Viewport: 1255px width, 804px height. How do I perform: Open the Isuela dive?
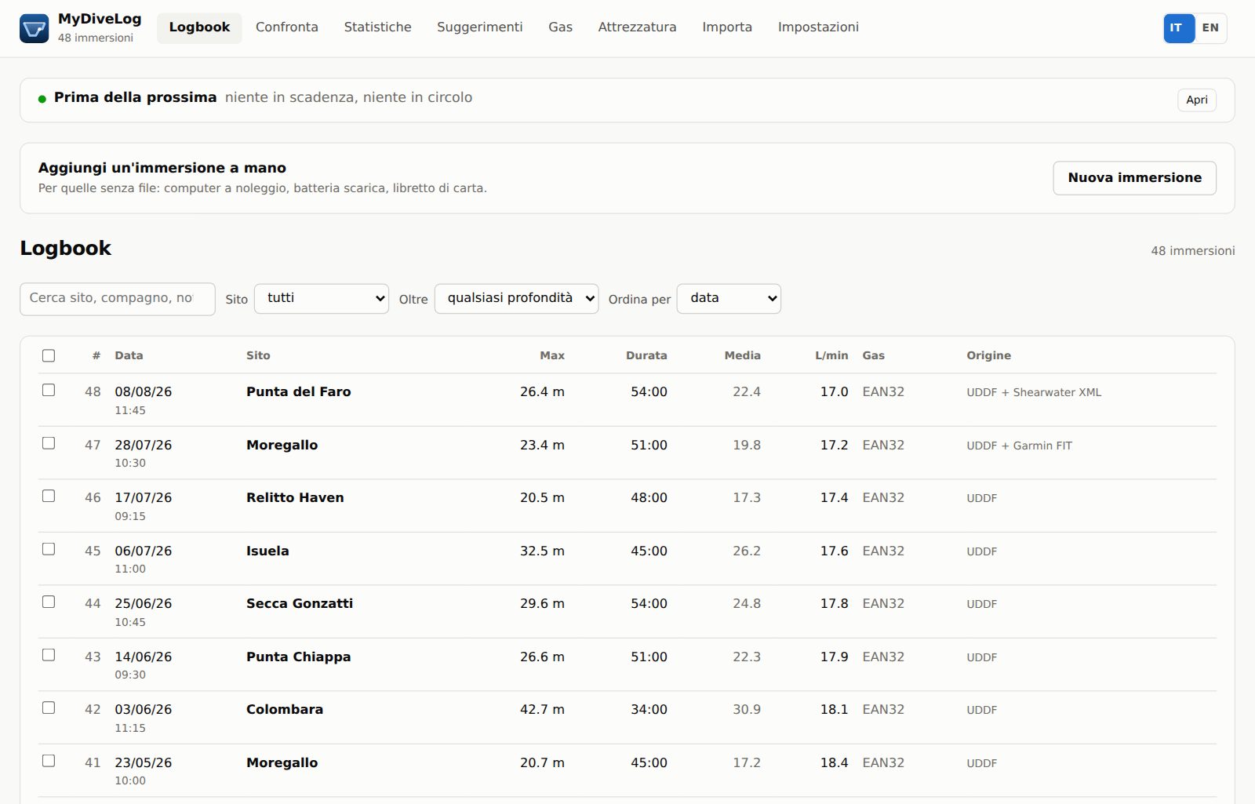click(267, 551)
